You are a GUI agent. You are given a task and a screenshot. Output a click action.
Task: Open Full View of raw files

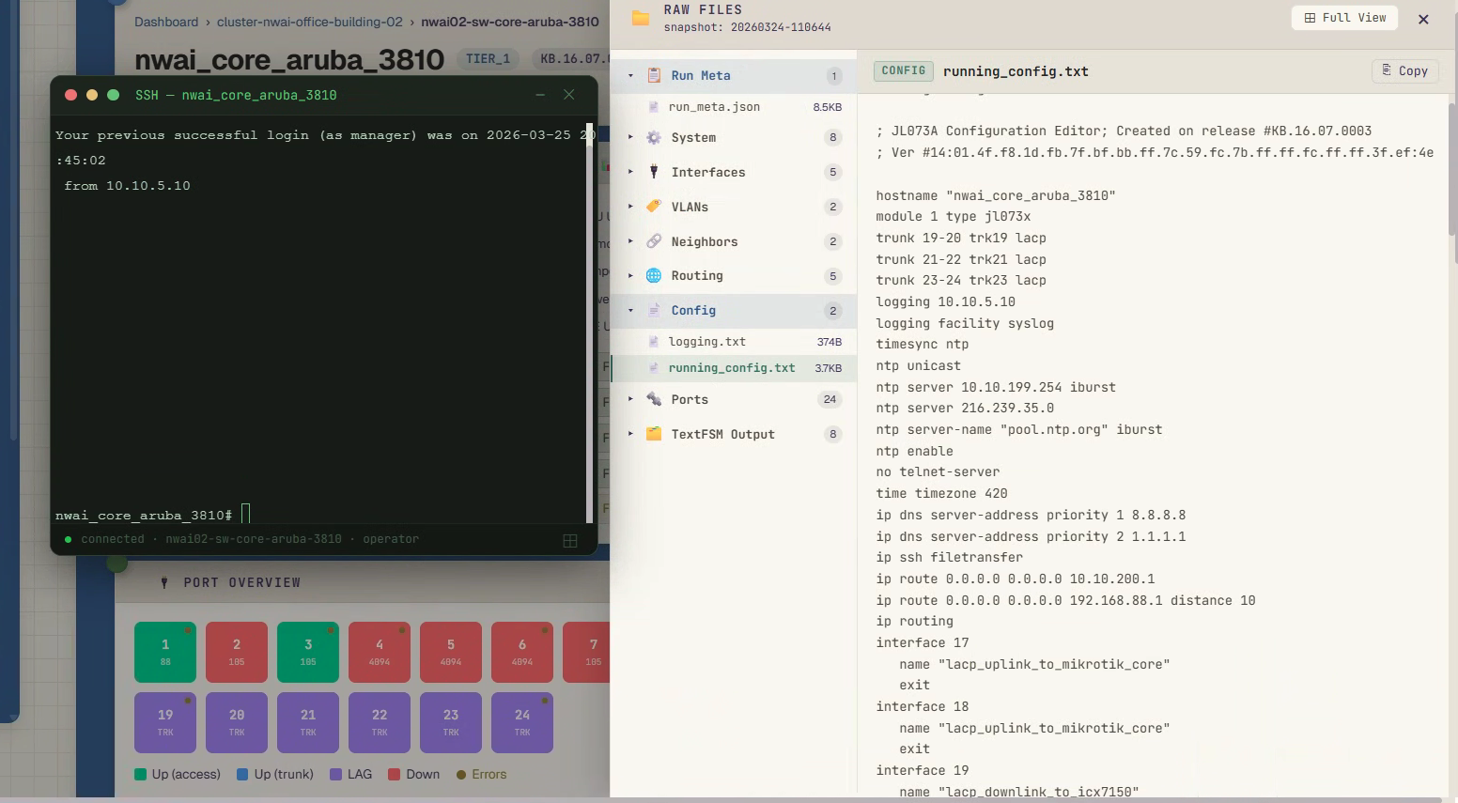(x=1345, y=18)
